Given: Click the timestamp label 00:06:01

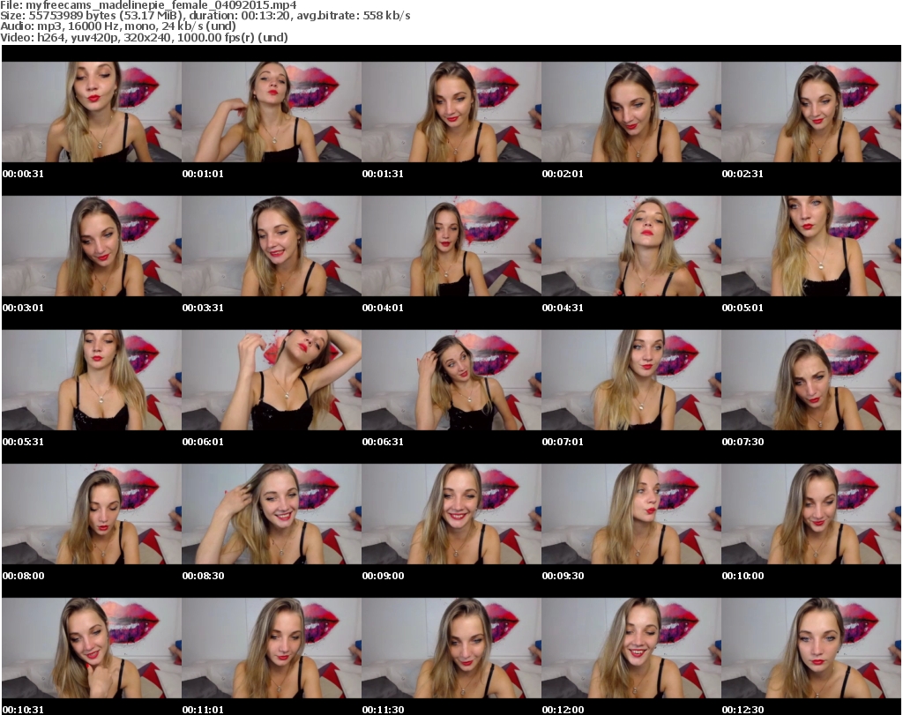Looking at the screenshot, I should coord(203,442).
